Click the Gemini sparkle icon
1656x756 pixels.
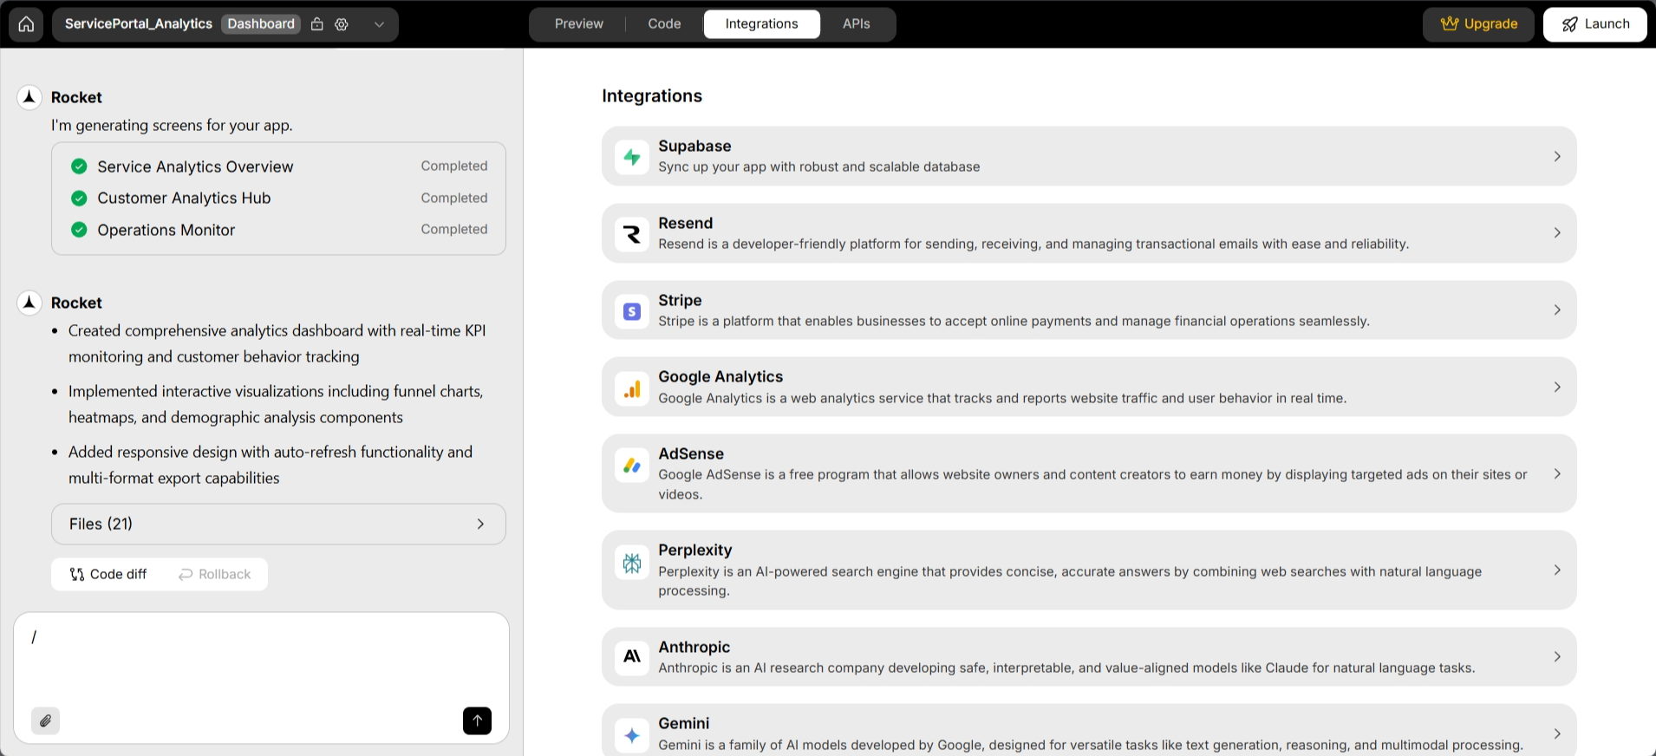[x=632, y=735]
